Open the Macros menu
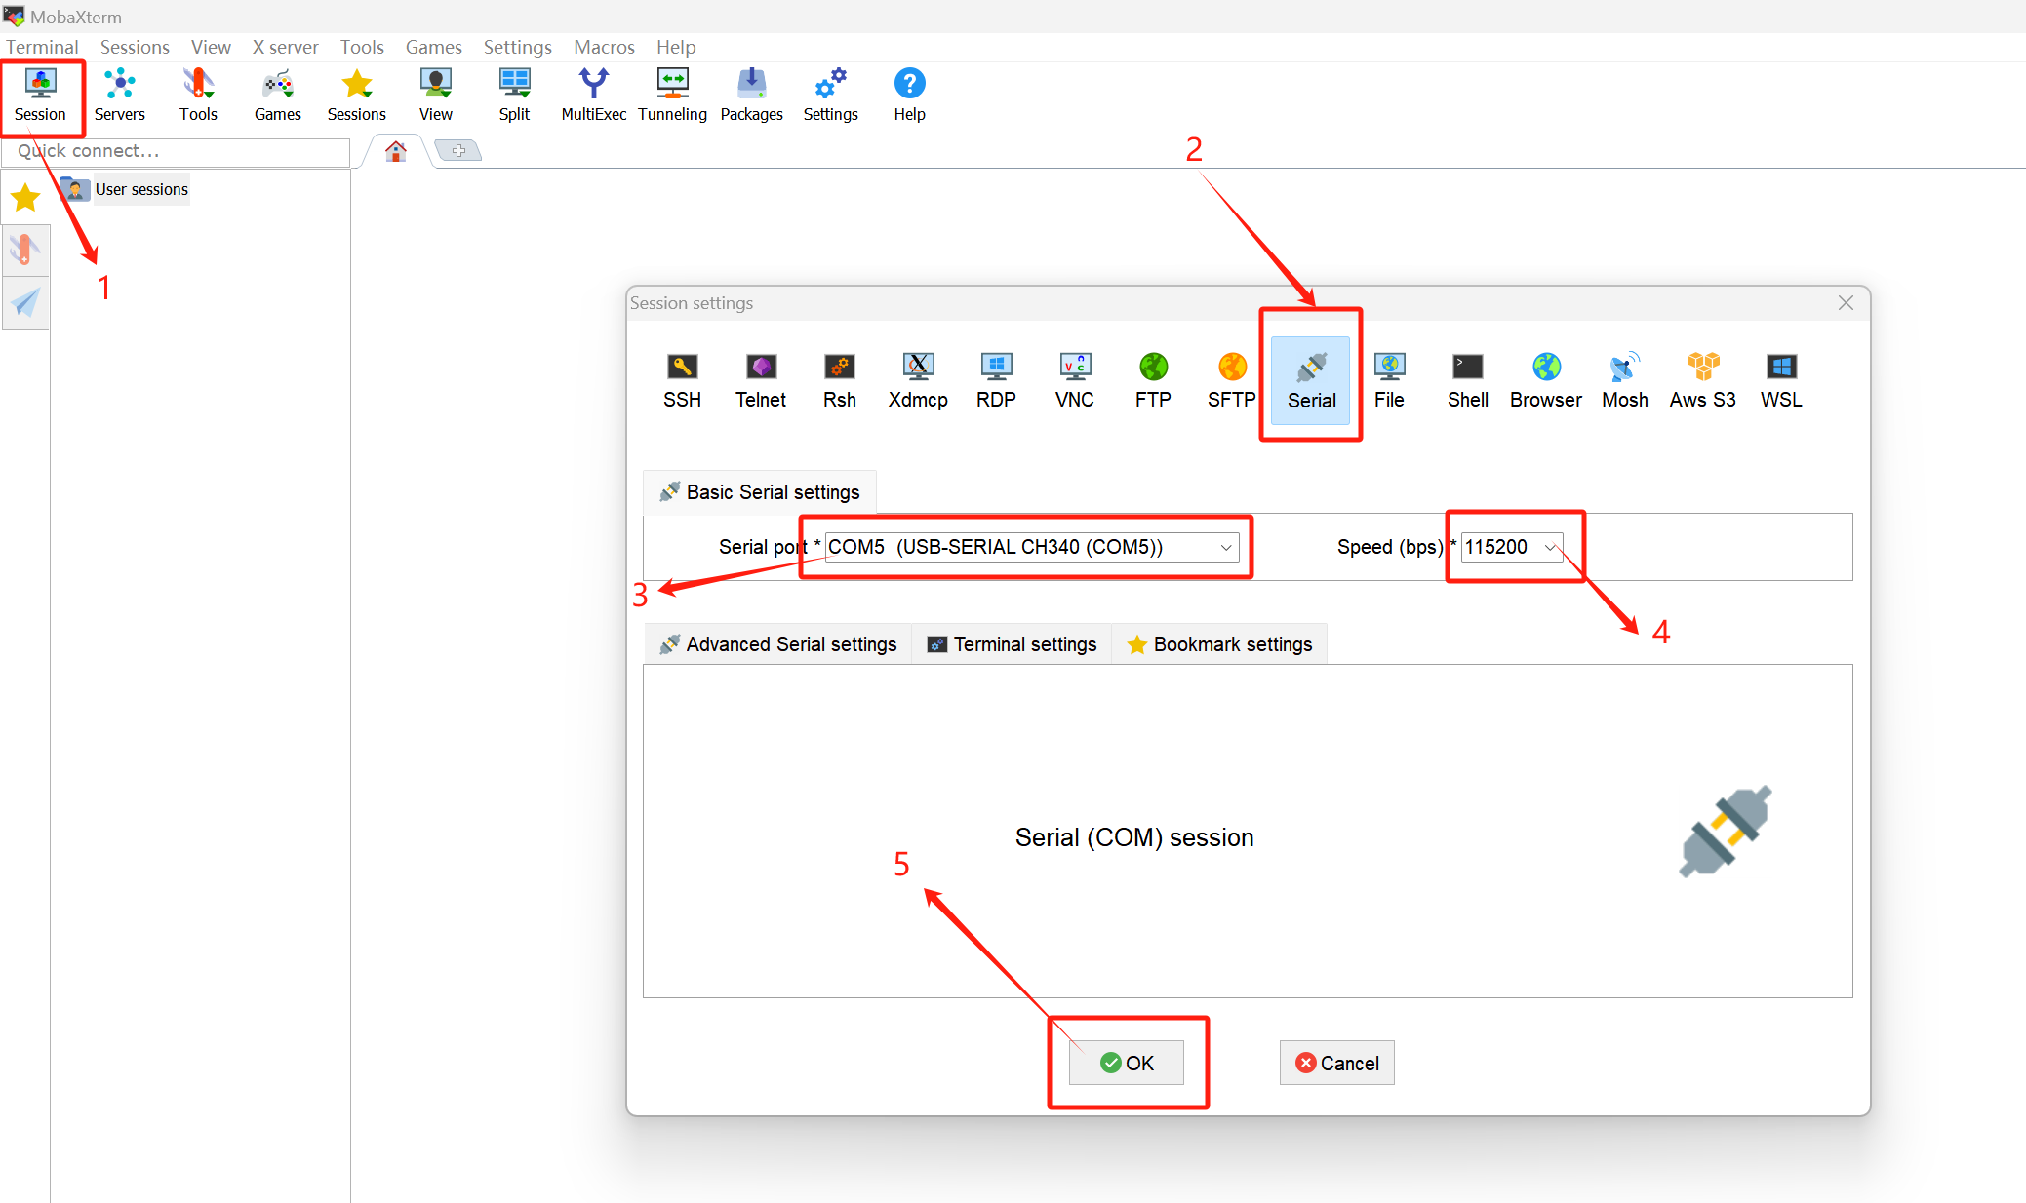The image size is (2026, 1203). (604, 47)
